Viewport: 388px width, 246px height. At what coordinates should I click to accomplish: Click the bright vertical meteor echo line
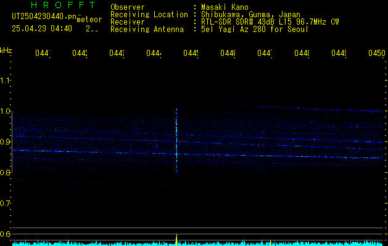(x=176, y=142)
